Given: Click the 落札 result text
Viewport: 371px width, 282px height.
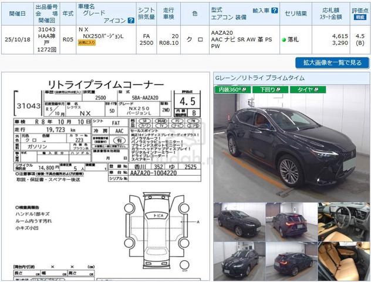Looking at the screenshot, I should pyautogui.click(x=293, y=39).
